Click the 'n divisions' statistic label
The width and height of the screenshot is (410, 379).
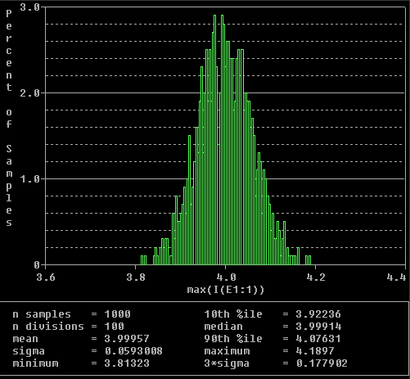point(48,327)
